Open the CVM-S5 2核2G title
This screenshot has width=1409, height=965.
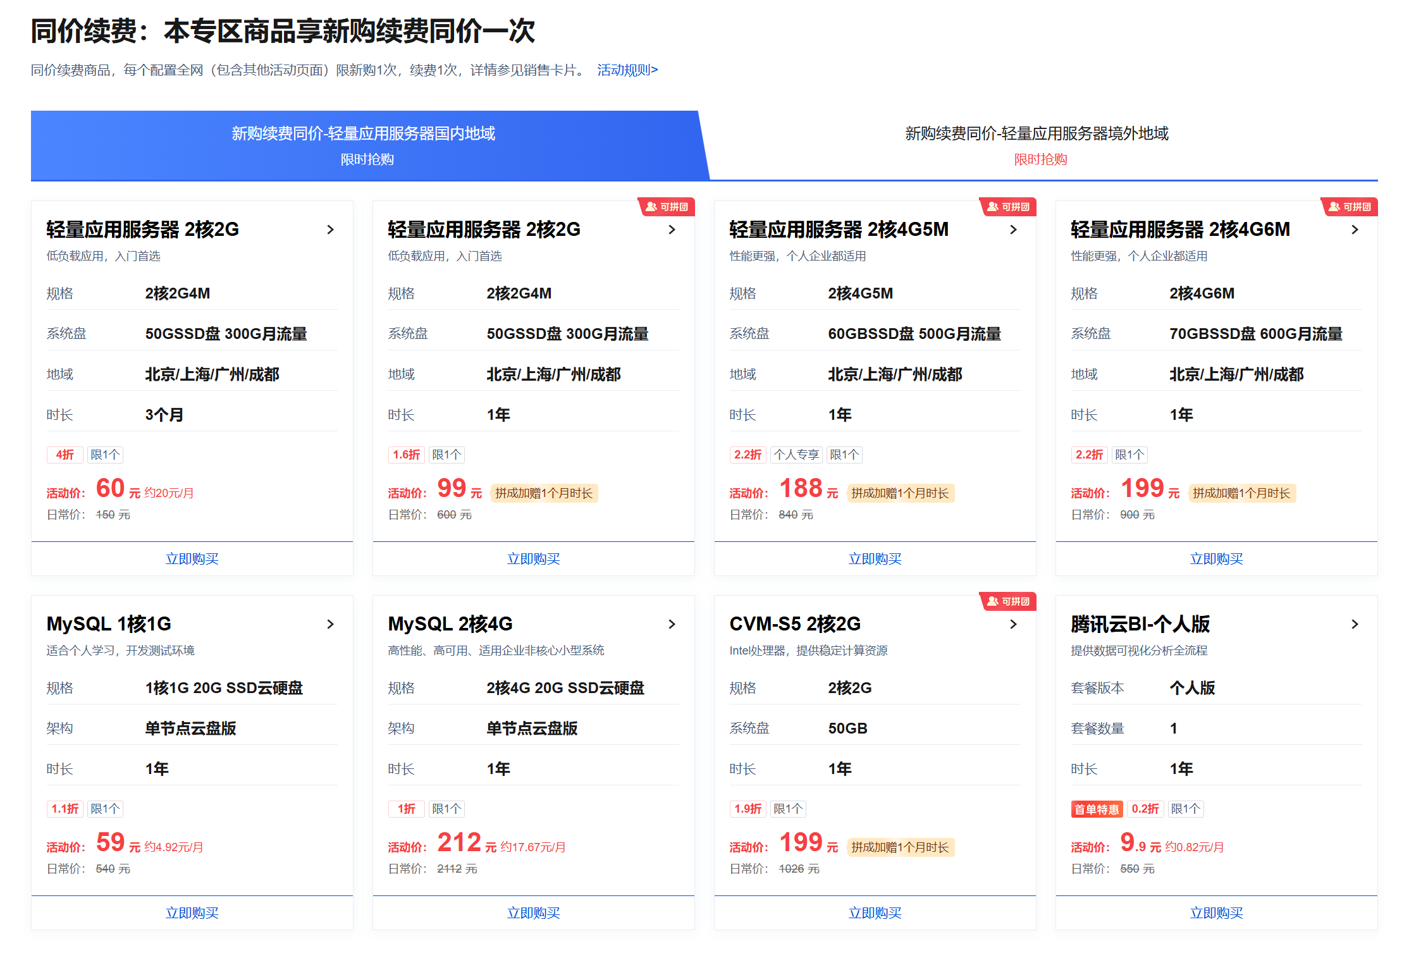pos(795,624)
